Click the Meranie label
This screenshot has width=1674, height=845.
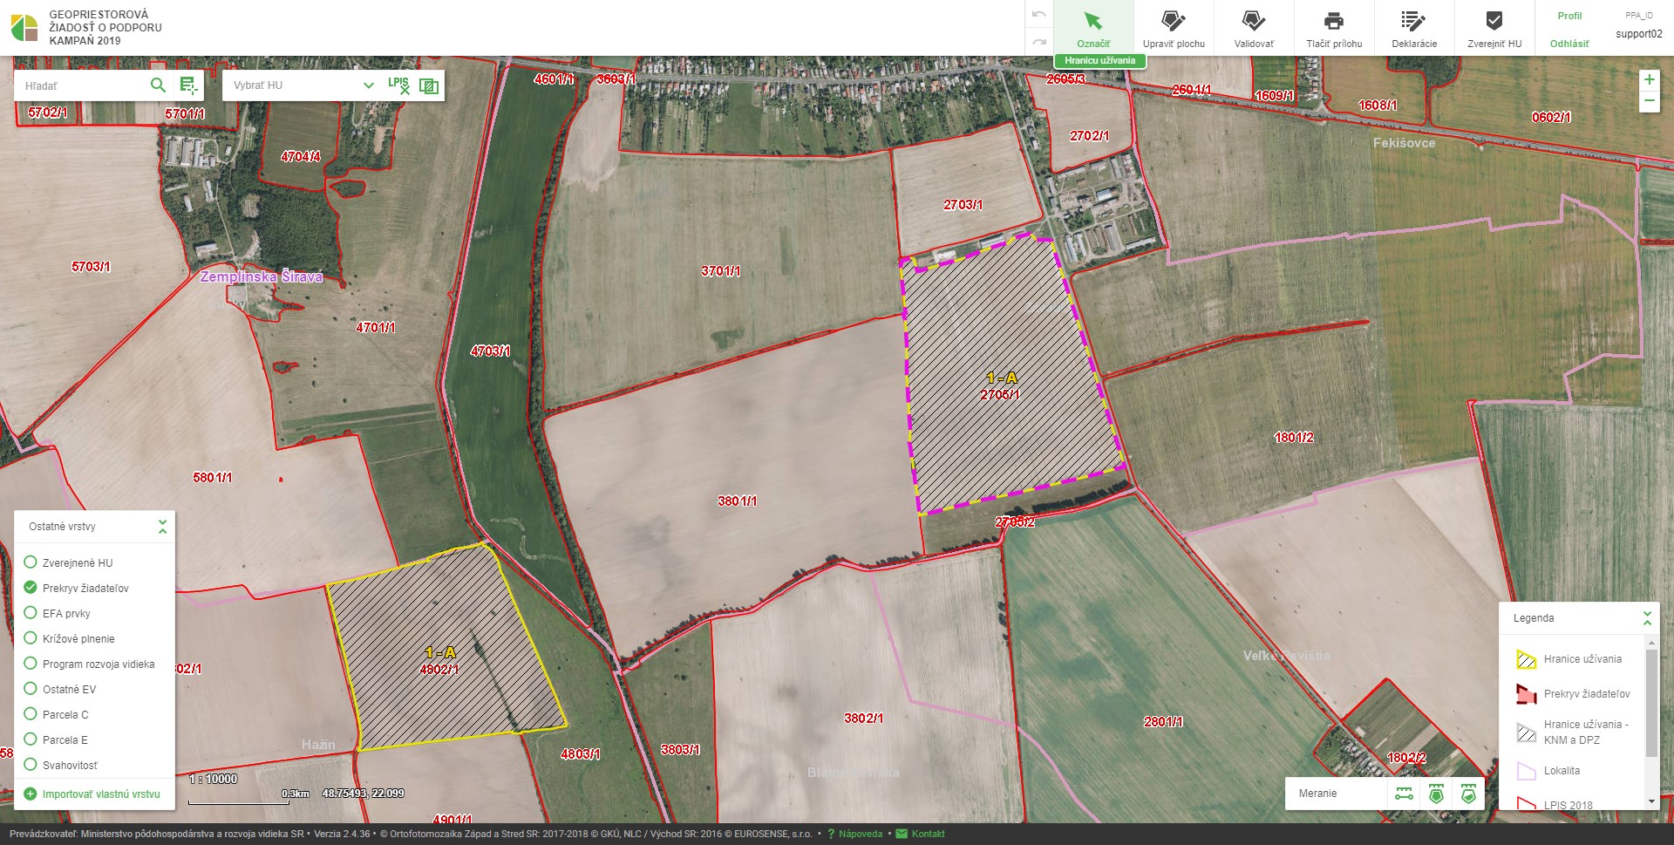[1317, 794]
